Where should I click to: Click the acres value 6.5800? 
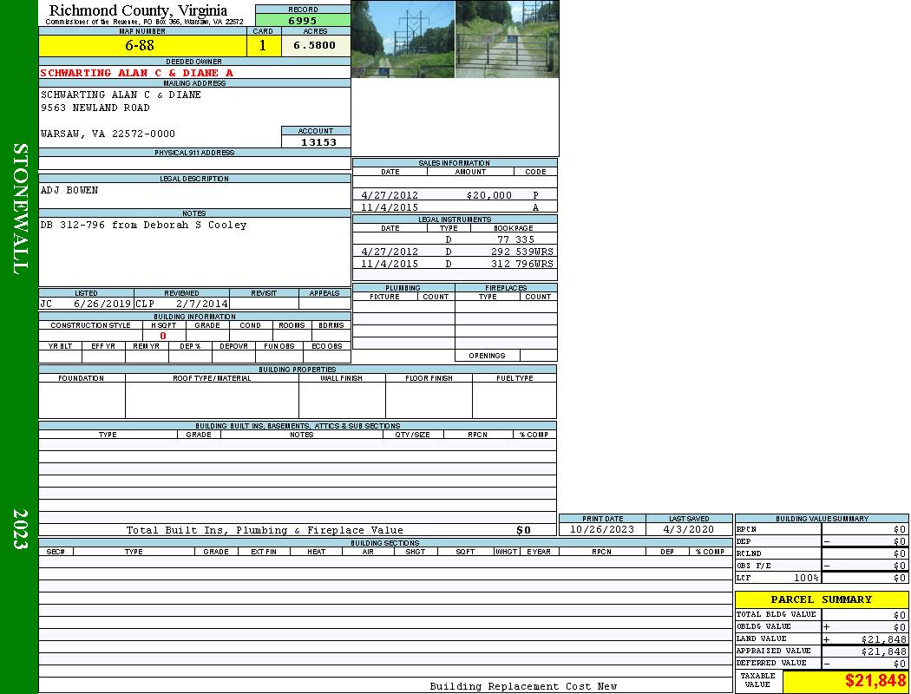click(x=315, y=46)
